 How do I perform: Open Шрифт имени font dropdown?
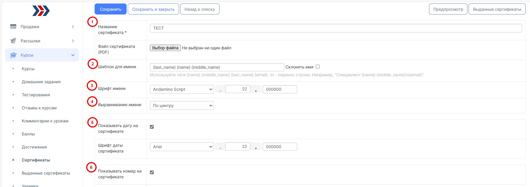point(182,89)
